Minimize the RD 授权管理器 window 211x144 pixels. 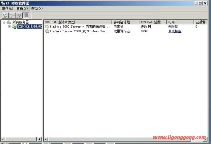click(x=196, y=3)
